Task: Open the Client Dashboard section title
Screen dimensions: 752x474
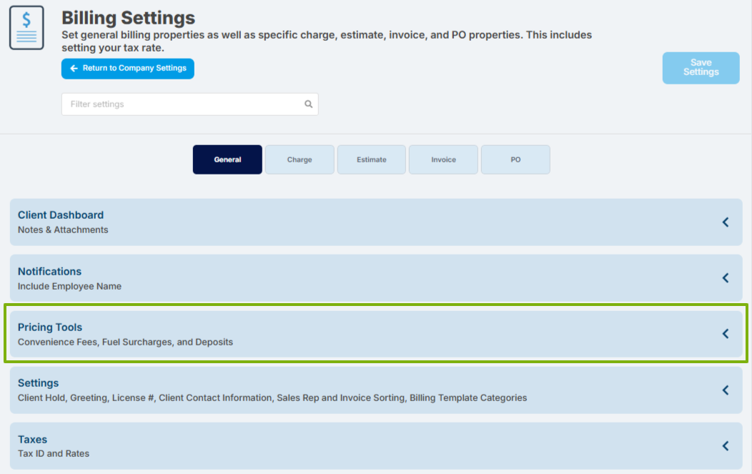Action: click(61, 215)
